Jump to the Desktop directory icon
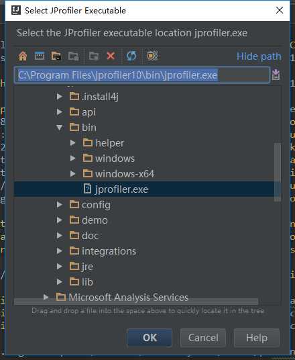Viewport: 295px width, 360px height. tap(40, 56)
